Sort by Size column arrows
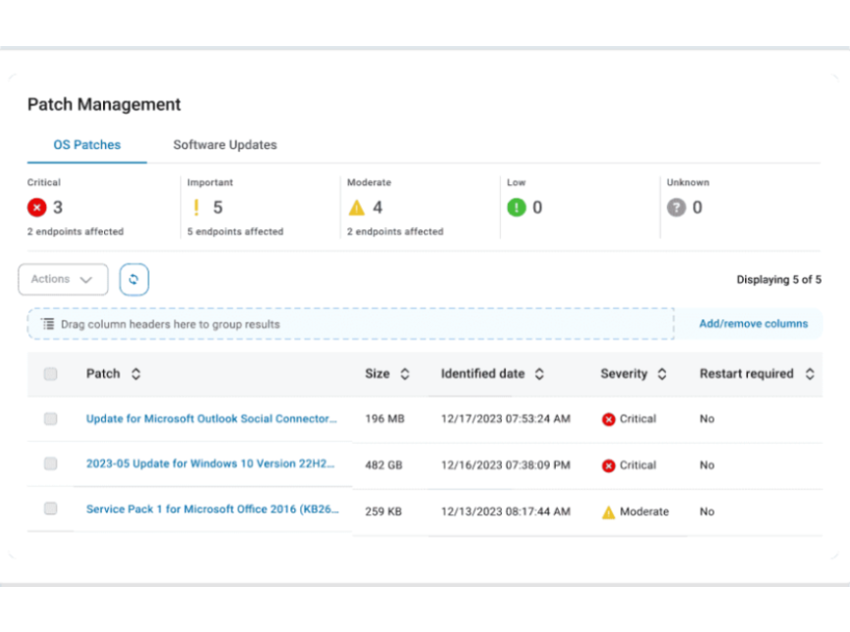This screenshot has height=632, width=850. (x=404, y=374)
